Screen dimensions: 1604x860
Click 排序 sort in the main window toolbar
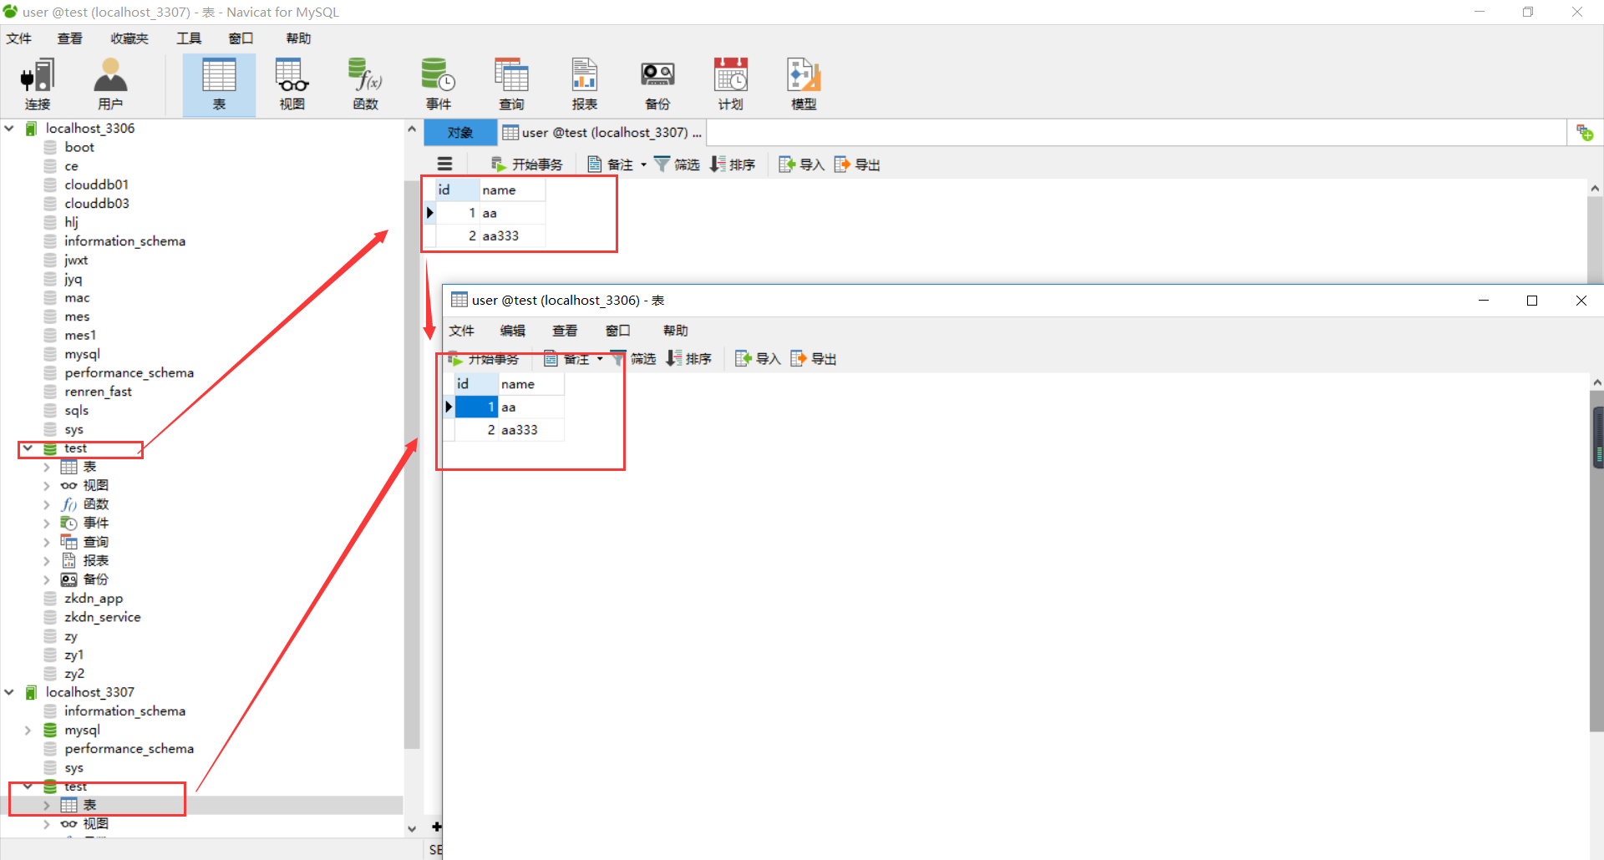(x=733, y=164)
